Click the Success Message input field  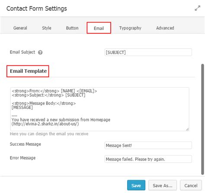[148, 145]
